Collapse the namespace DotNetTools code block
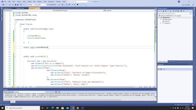Screen dimensions: 196x110 (x=15, y=20)
